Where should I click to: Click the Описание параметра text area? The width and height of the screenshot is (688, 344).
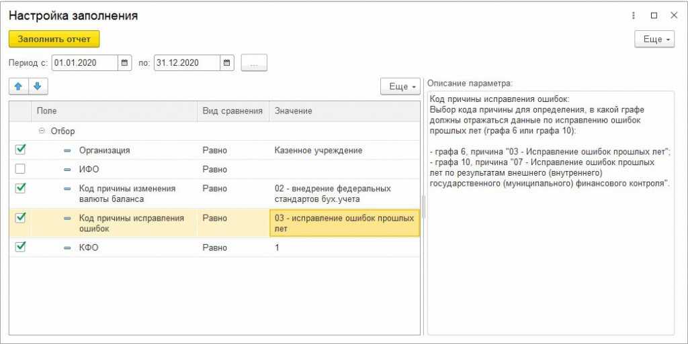551,213
